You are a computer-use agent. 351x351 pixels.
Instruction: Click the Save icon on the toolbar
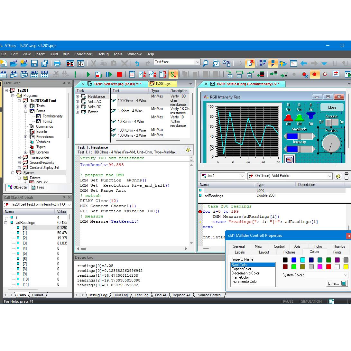pos(34,63)
